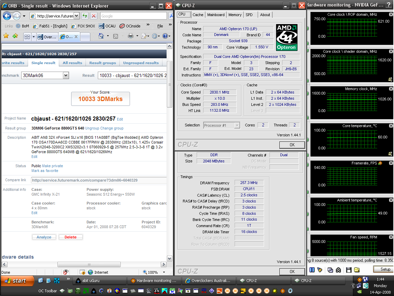Click the Compare link URL field
The width and height of the screenshot is (394, 296).
99,180
